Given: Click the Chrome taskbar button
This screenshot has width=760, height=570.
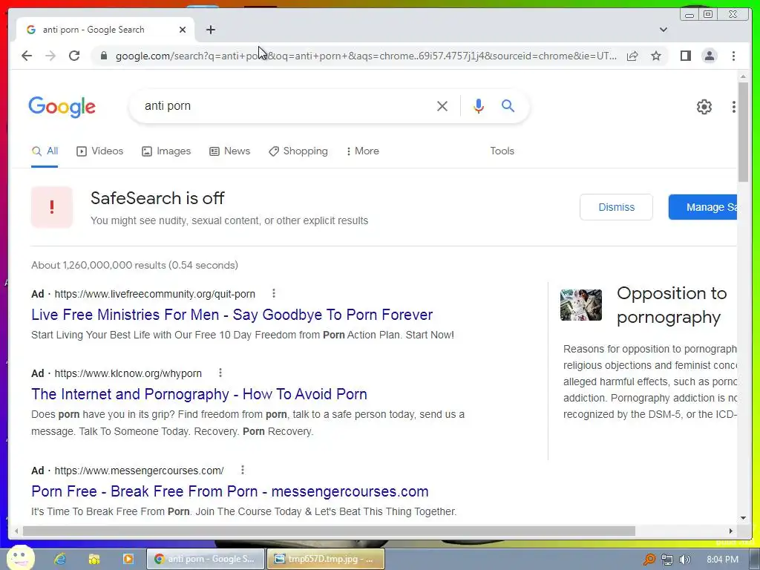Looking at the screenshot, I should [206, 559].
